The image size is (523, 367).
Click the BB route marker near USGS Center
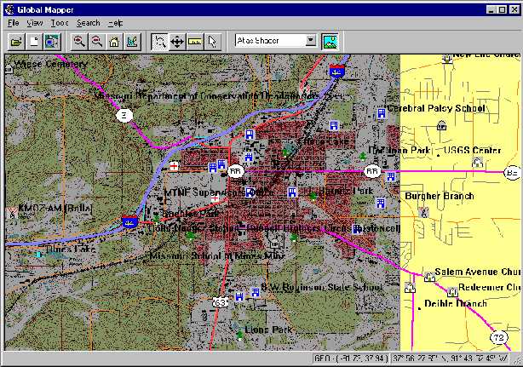click(512, 173)
